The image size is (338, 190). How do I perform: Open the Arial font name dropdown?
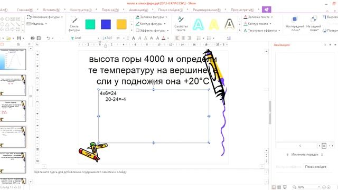click(x=98, y=38)
